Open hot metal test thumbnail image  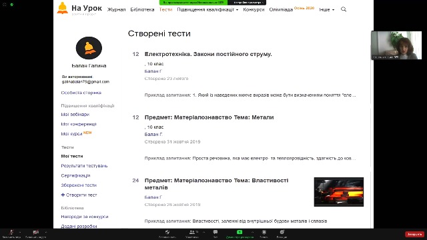pyautogui.click(x=339, y=192)
